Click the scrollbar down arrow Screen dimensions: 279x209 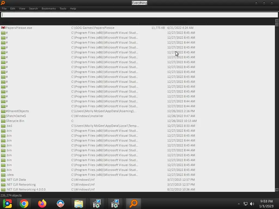click(277, 190)
